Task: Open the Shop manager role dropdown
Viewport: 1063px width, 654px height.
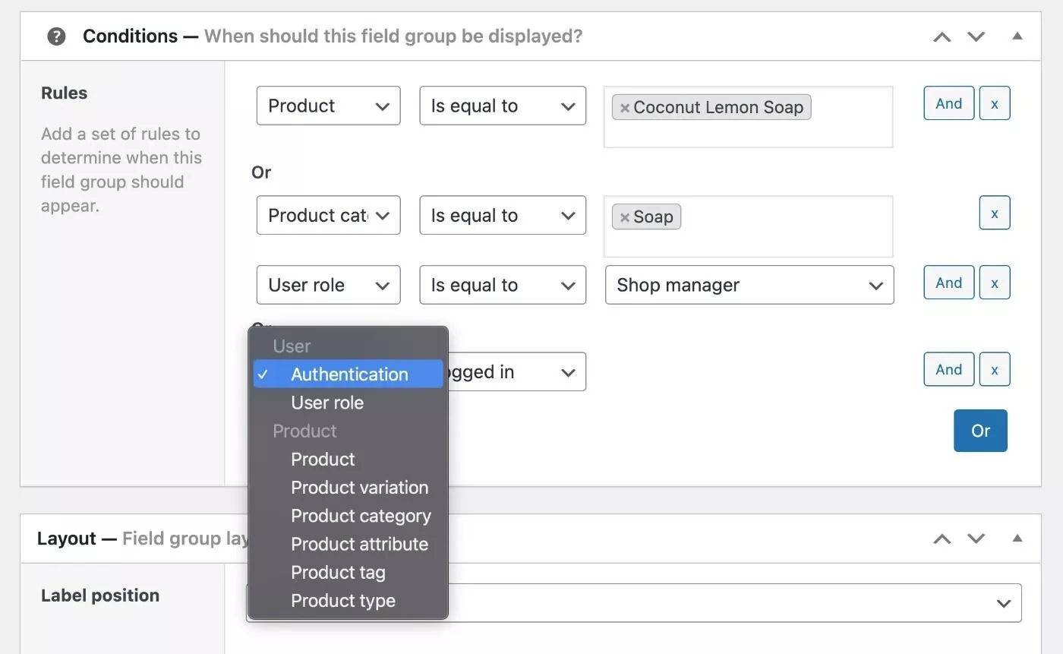Action: pyautogui.click(x=749, y=285)
